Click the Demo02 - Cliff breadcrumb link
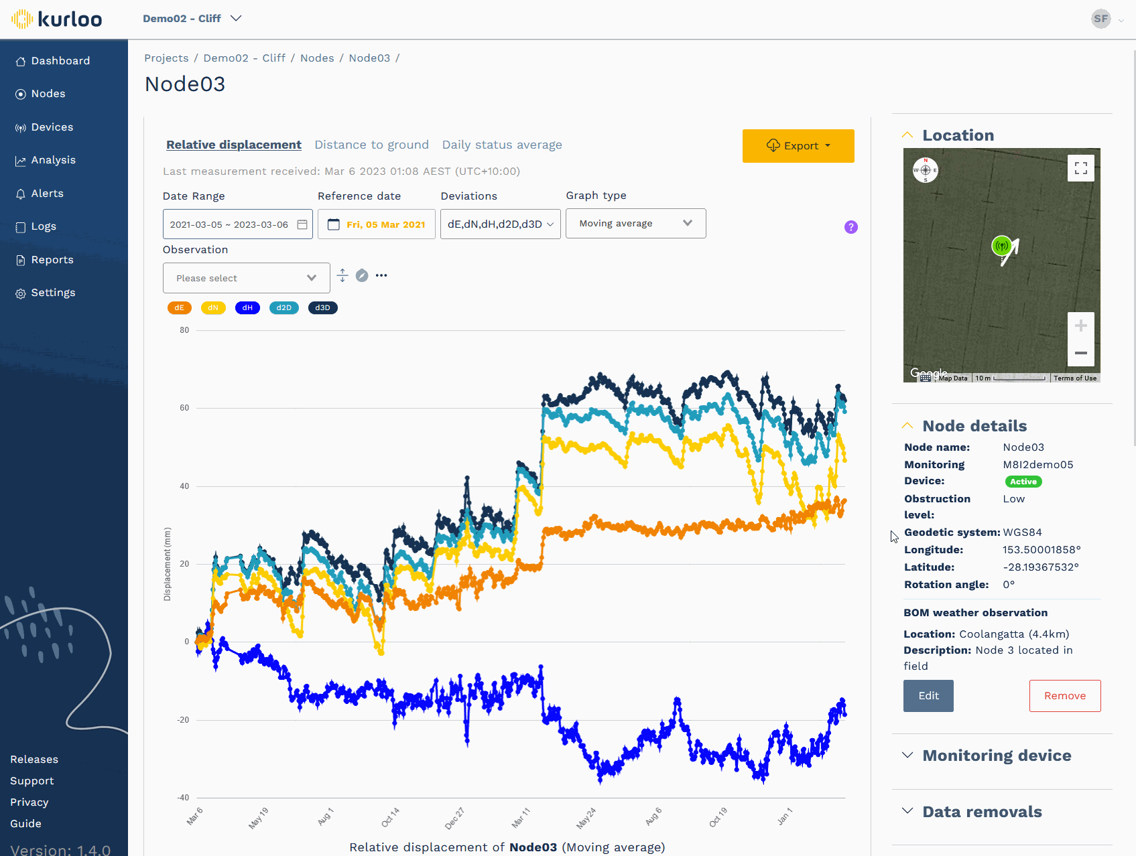 point(244,58)
